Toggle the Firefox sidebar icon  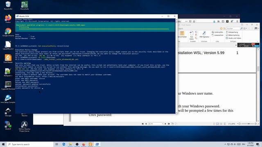point(223,21)
